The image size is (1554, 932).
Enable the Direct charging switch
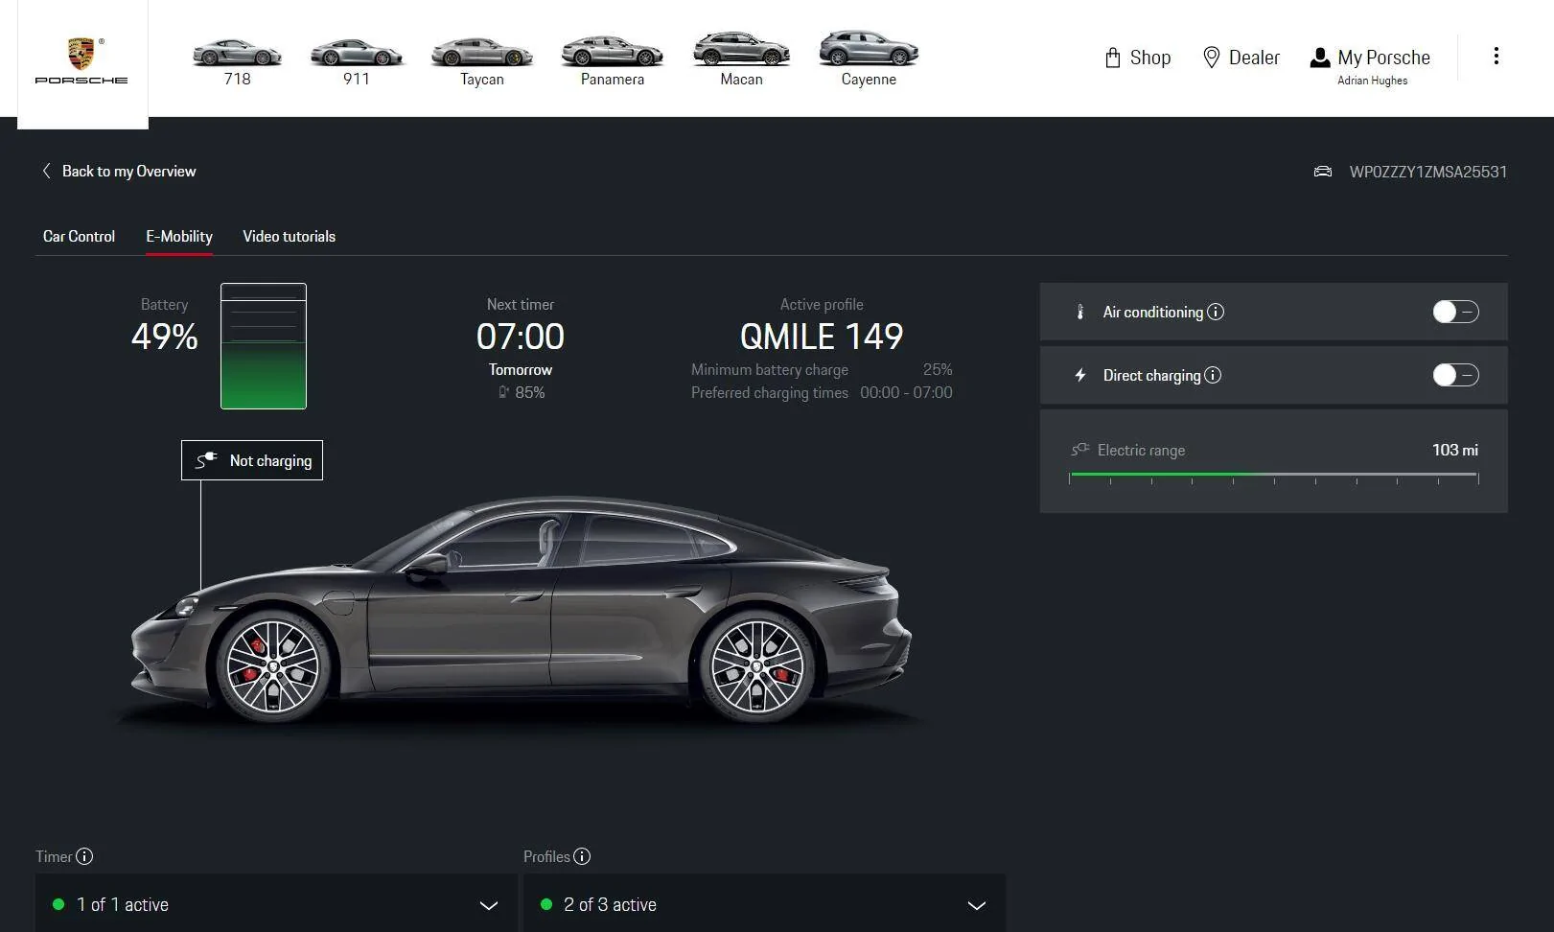click(1455, 375)
